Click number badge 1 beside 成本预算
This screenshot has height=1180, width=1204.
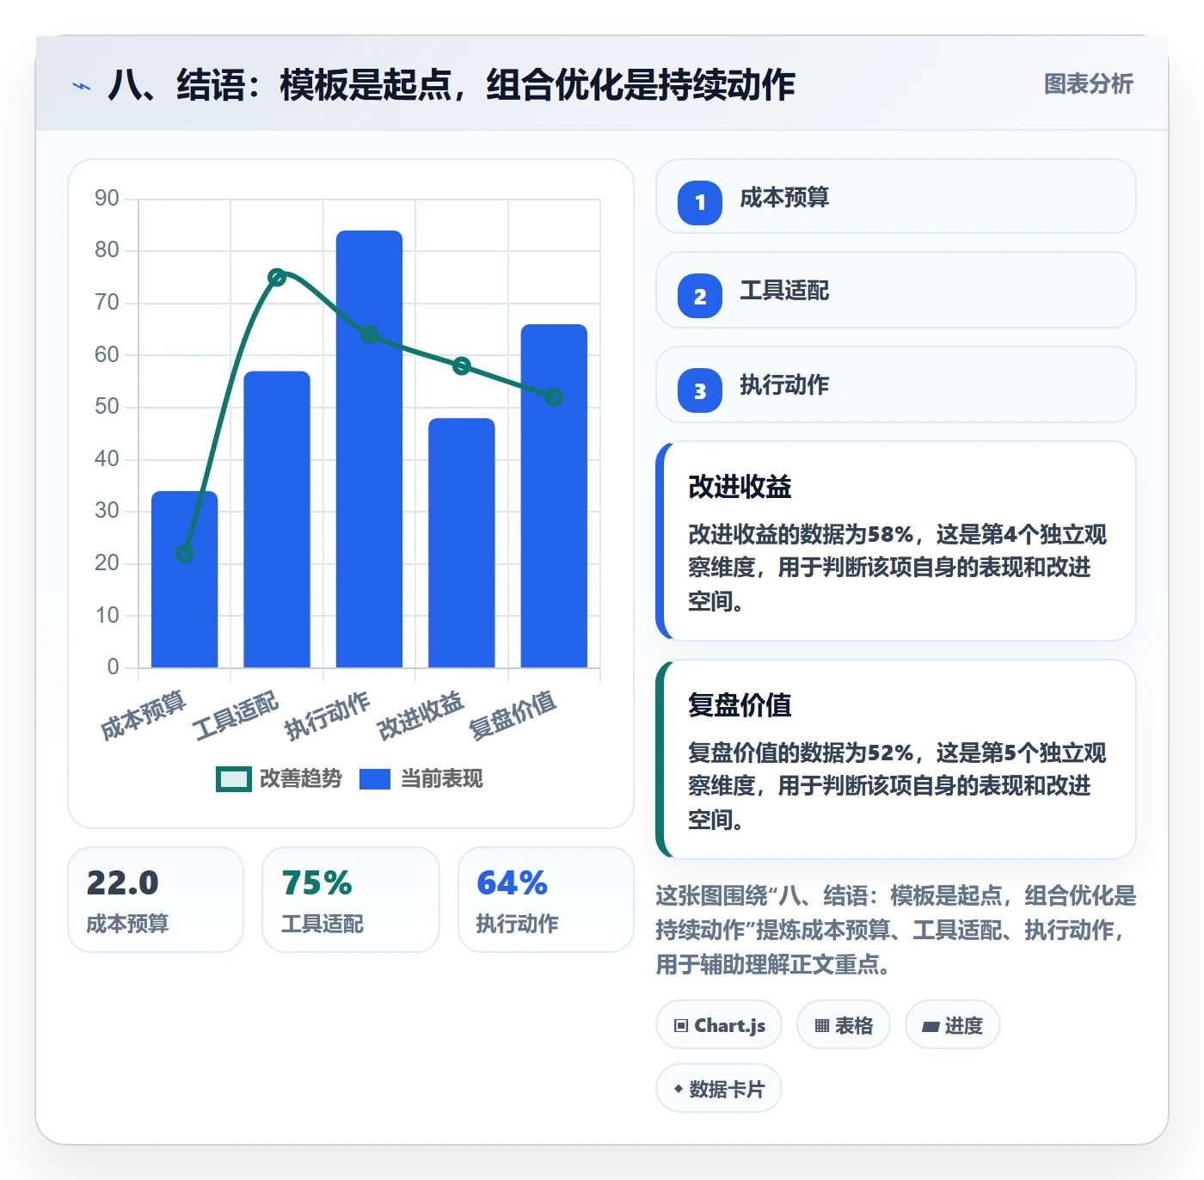tap(700, 202)
